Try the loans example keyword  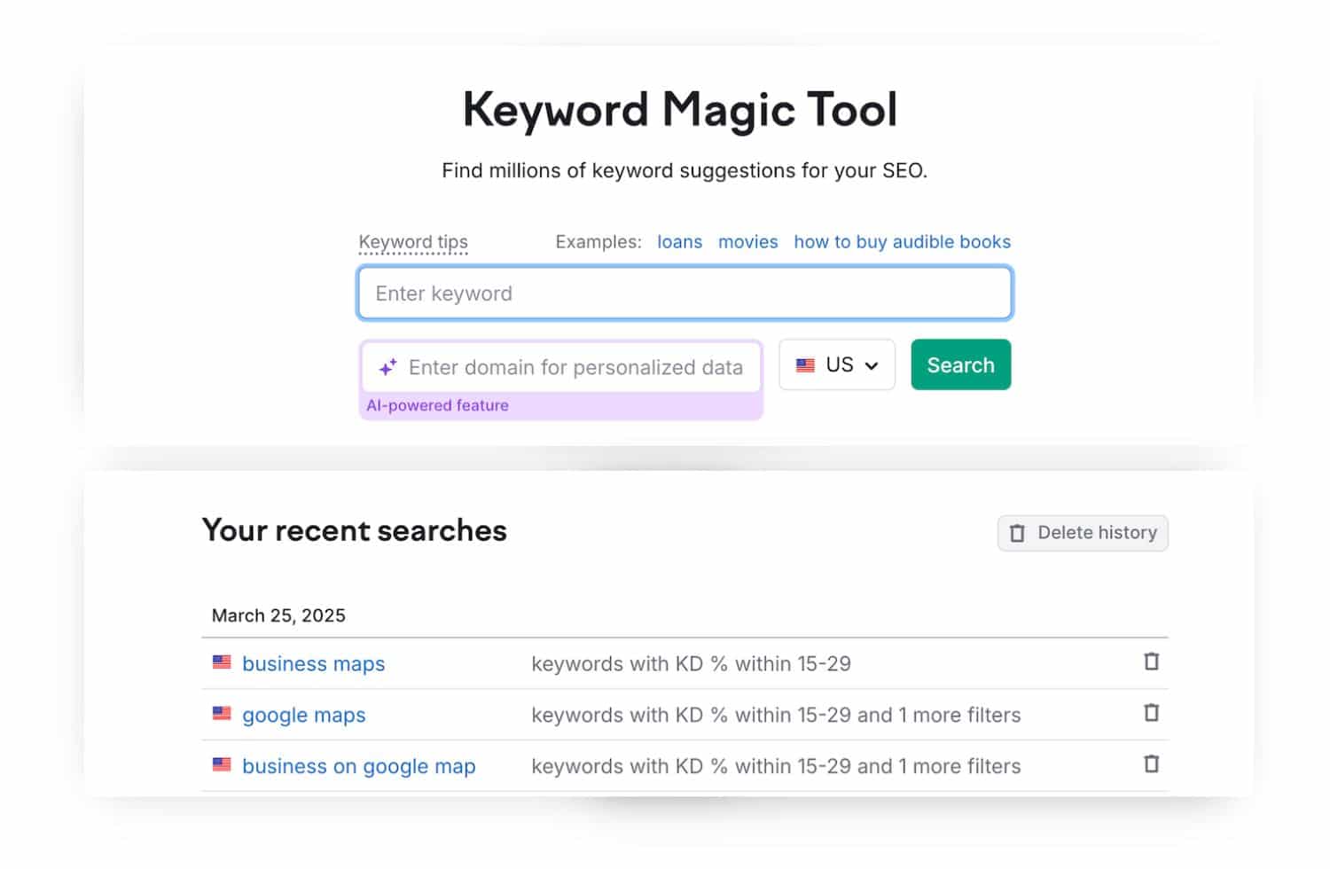click(x=679, y=242)
